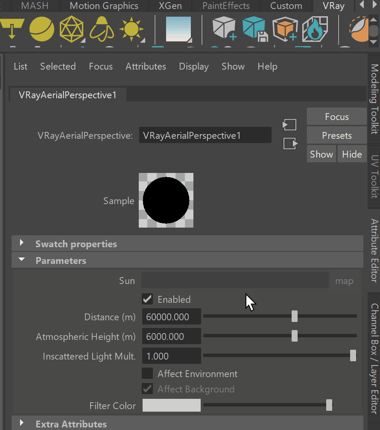Click the Hide button
Viewport: 380px width, 430px height.
(352, 154)
